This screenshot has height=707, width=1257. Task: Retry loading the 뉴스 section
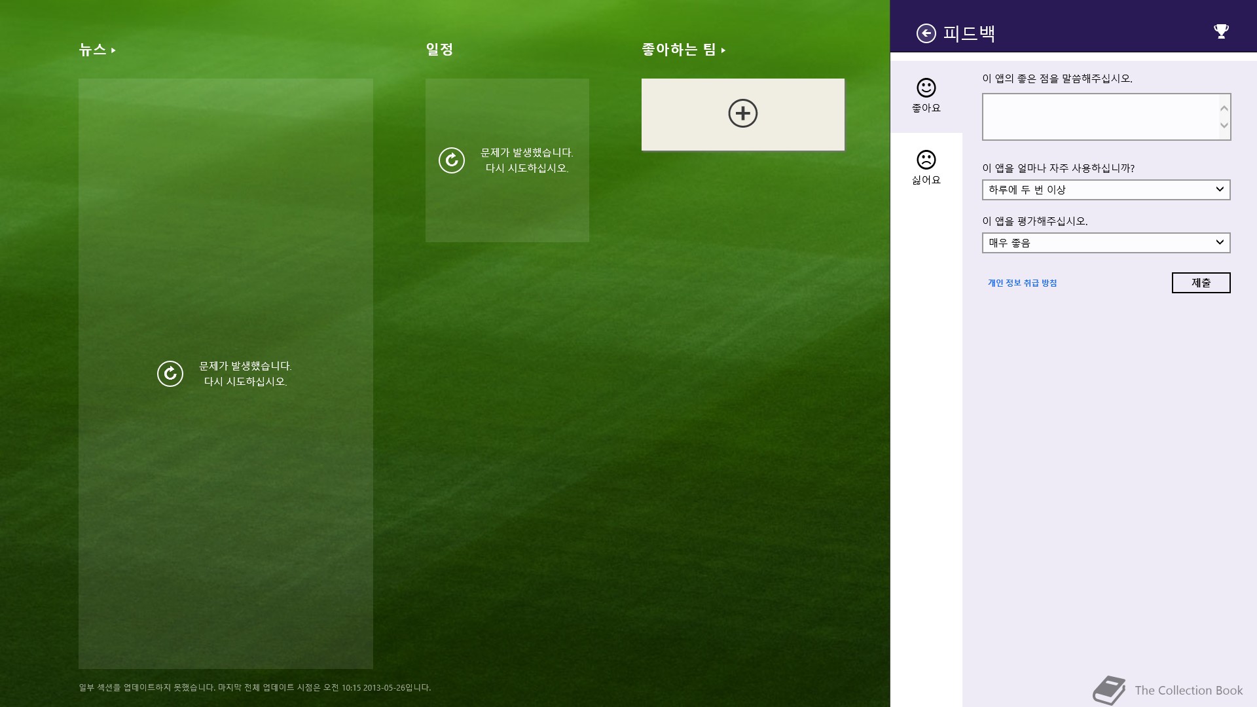coord(170,374)
